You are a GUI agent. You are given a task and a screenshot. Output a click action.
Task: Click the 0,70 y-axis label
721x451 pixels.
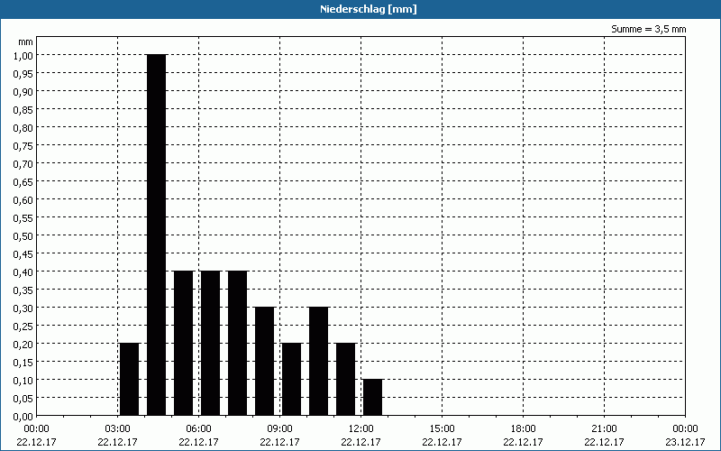[23, 163]
